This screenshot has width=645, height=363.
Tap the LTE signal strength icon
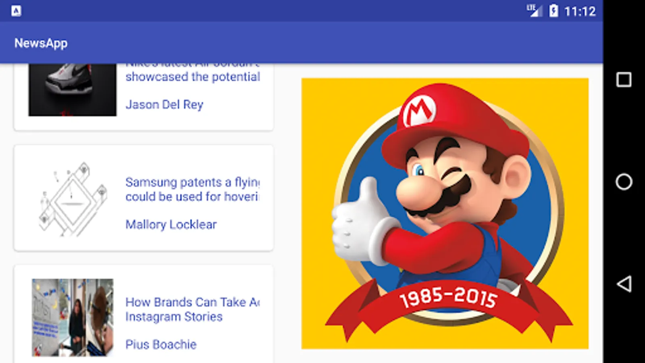(534, 10)
